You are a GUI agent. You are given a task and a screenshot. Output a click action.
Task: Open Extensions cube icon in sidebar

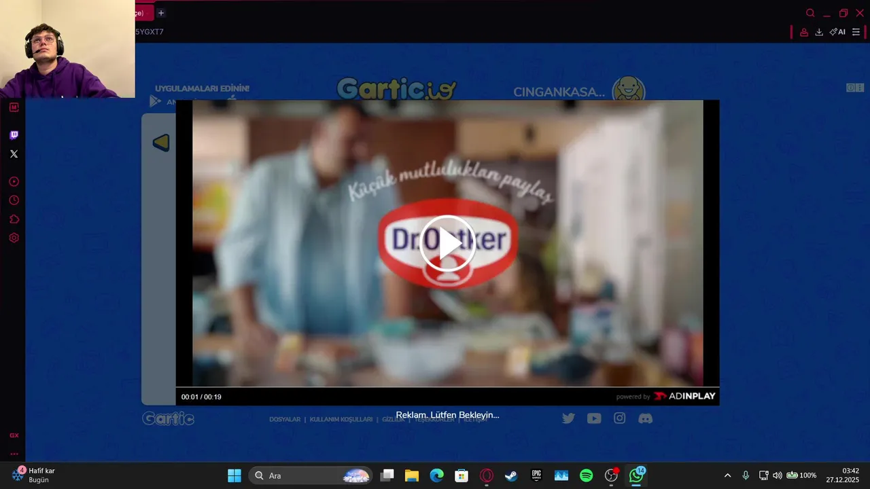pos(14,219)
